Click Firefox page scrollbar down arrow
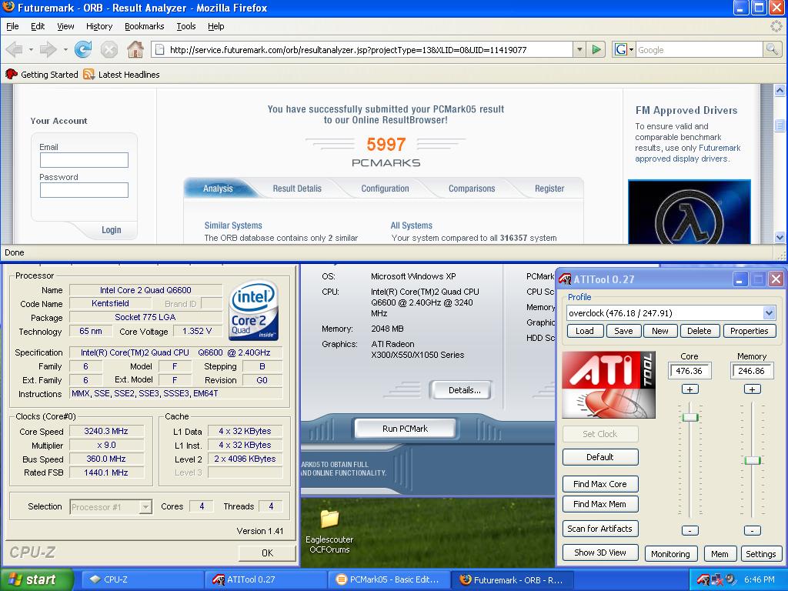The image size is (788, 591). 780,237
